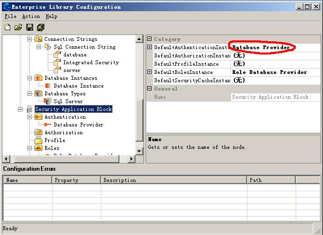Screen dimensions: 323x235
Task: Open the Help menu
Action: [x=51, y=16]
